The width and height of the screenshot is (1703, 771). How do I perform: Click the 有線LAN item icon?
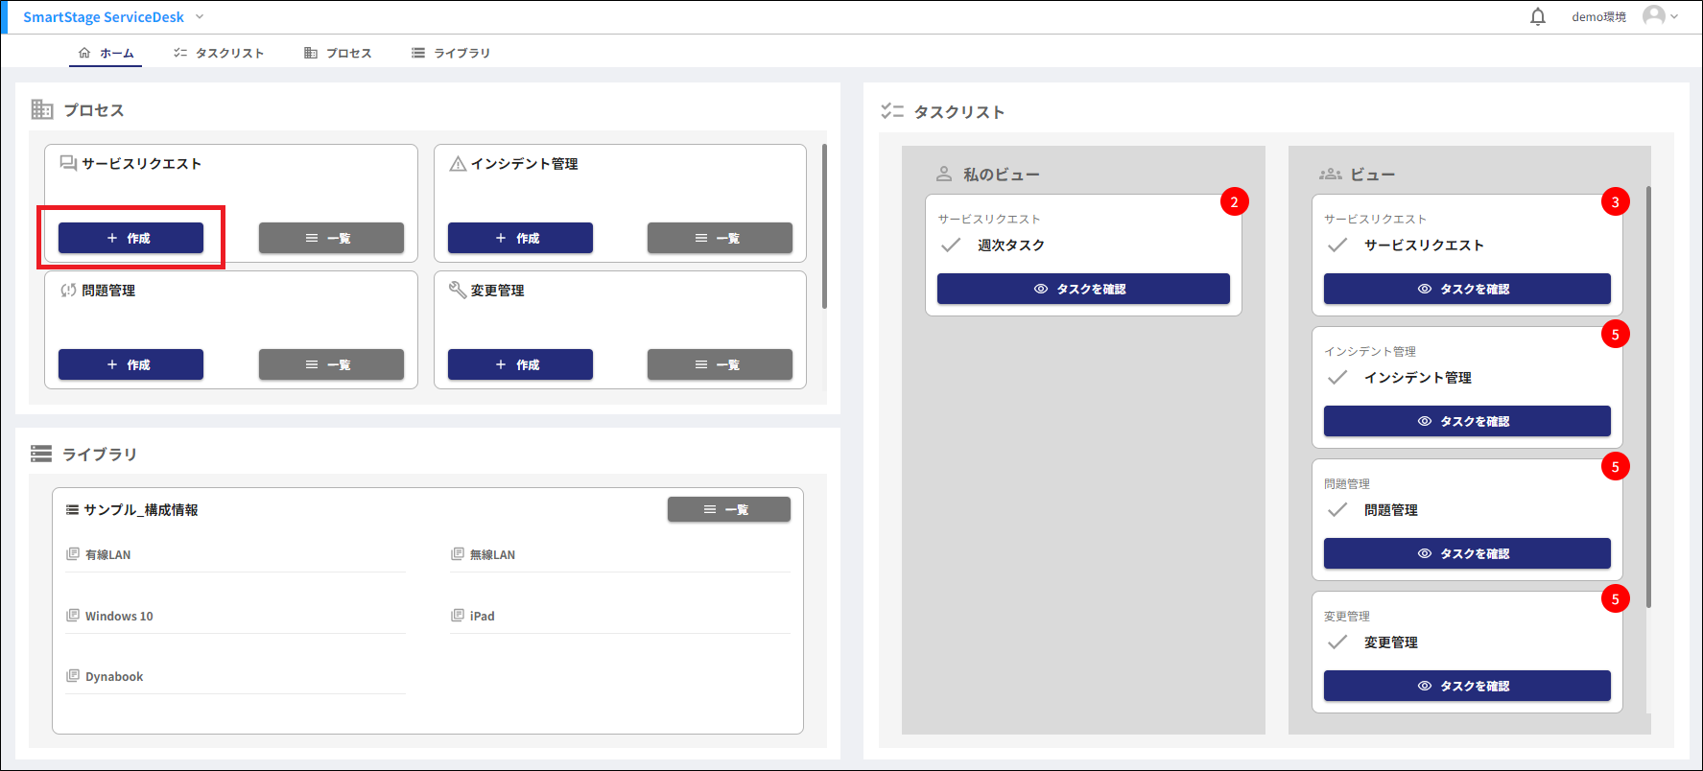tap(73, 554)
